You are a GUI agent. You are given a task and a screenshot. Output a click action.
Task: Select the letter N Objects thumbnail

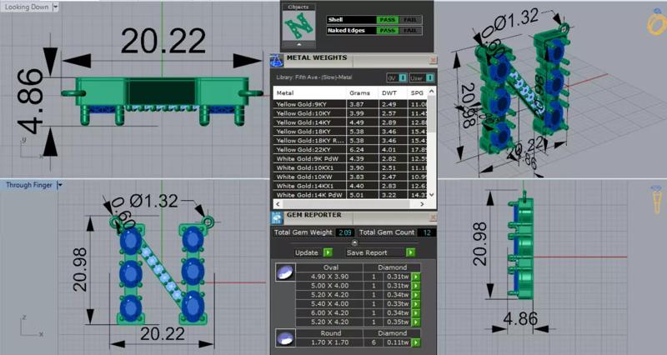[x=299, y=26]
